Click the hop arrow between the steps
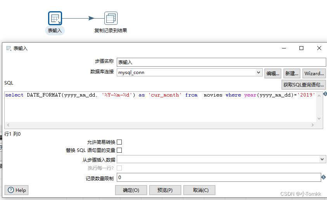Image resolution: width=327 pixels, height=200 pixels. tap(91, 18)
